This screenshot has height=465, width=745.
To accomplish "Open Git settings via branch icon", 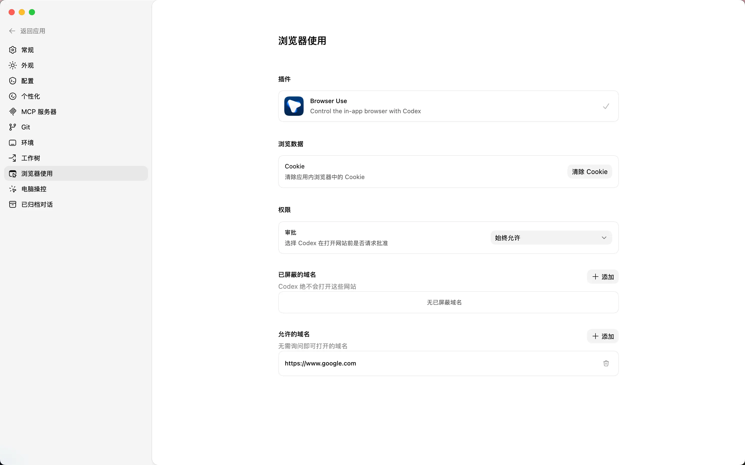I will (x=13, y=127).
